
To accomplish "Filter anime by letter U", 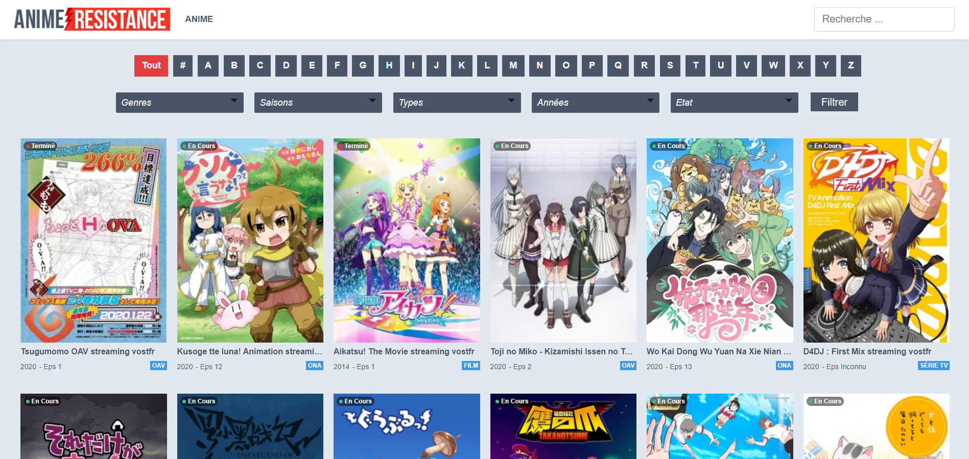I will tap(721, 65).
